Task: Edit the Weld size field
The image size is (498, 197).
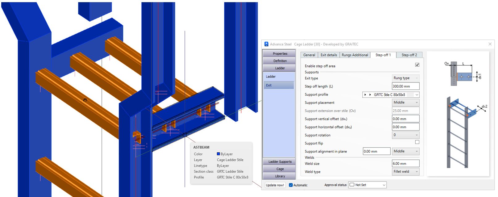Action: pos(406,164)
